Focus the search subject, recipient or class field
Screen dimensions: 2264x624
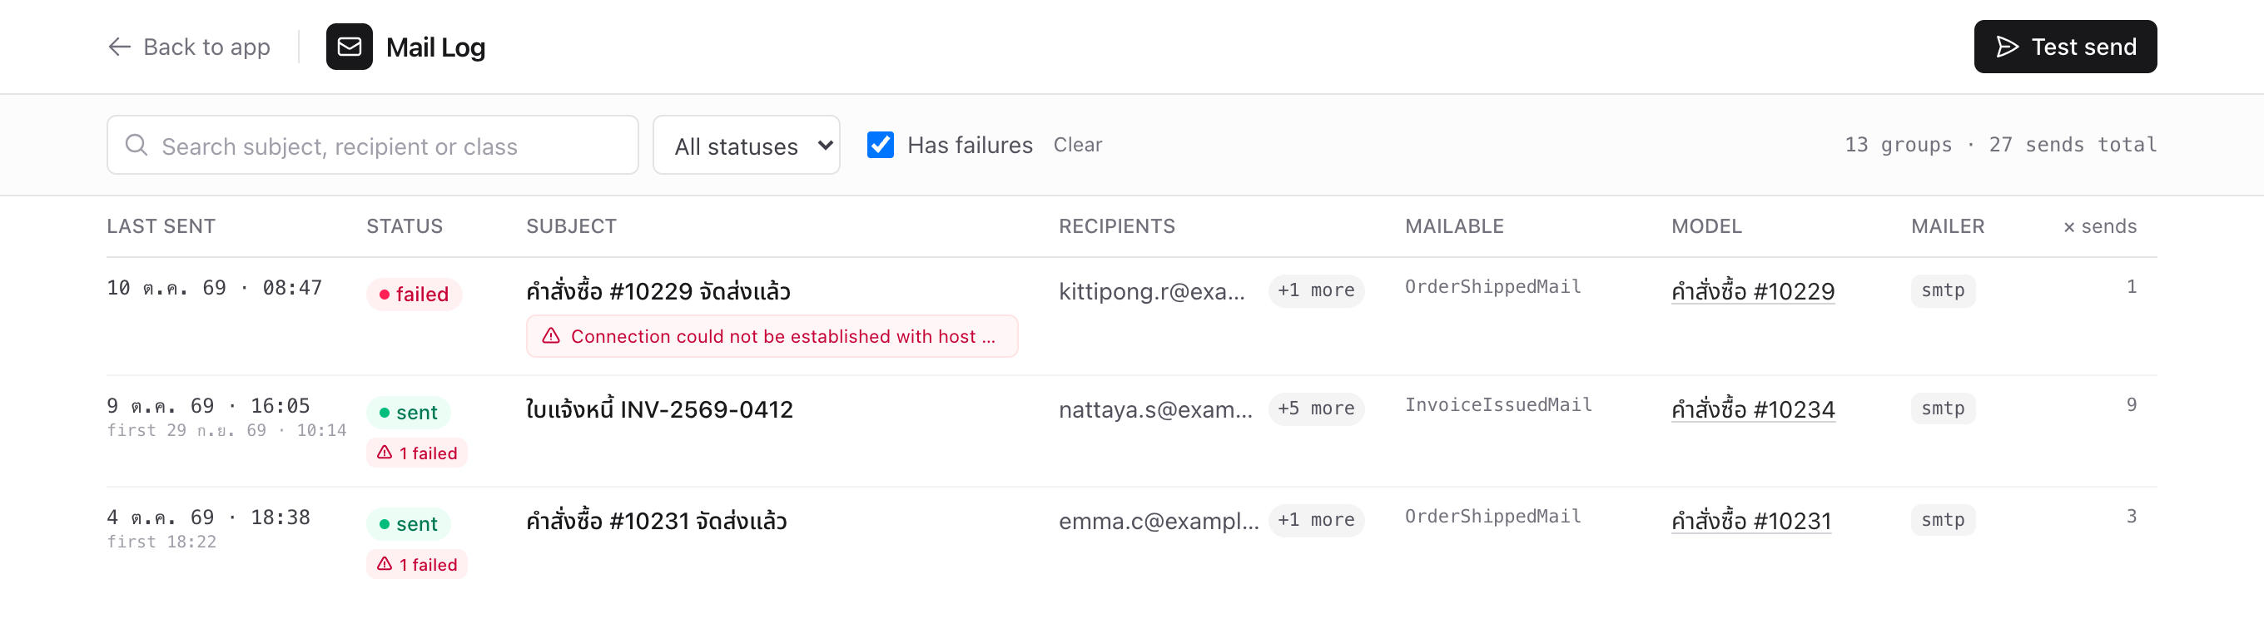(x=373, y=145)
